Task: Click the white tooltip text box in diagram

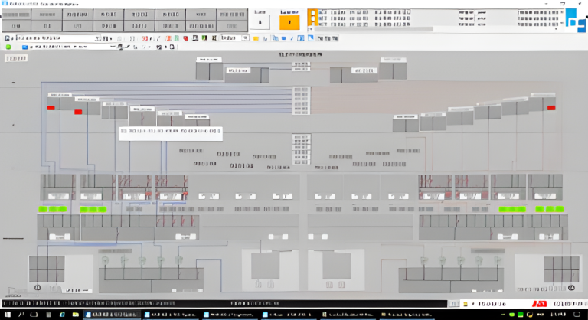Action: tap(171, 133)
